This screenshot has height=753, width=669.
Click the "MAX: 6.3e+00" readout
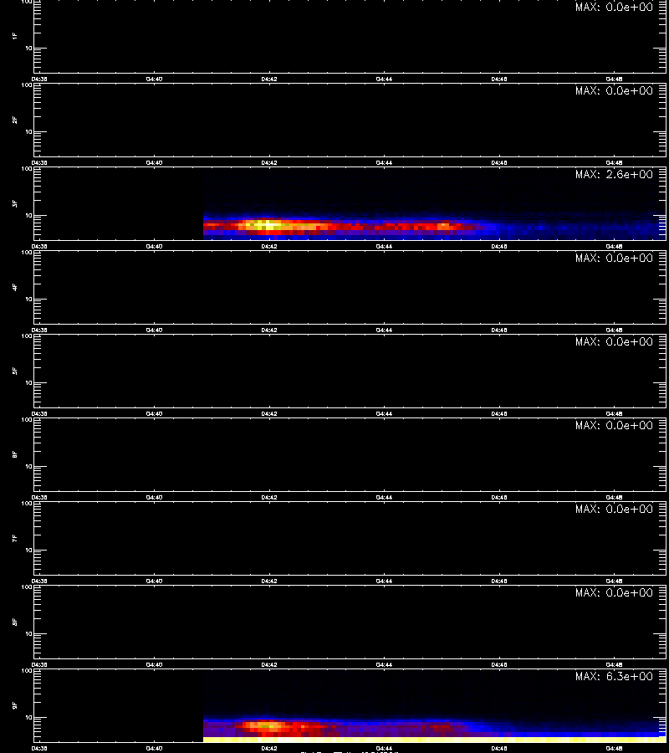(x=614, y=676)
